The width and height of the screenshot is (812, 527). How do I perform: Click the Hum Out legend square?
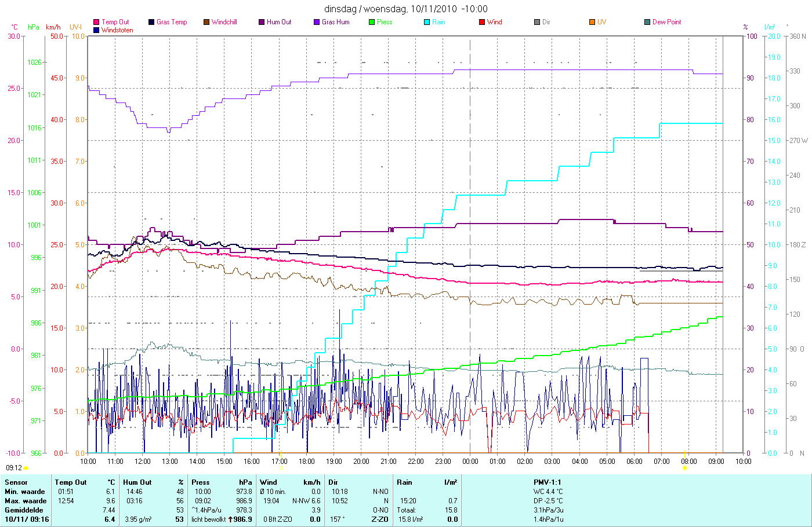262,22
